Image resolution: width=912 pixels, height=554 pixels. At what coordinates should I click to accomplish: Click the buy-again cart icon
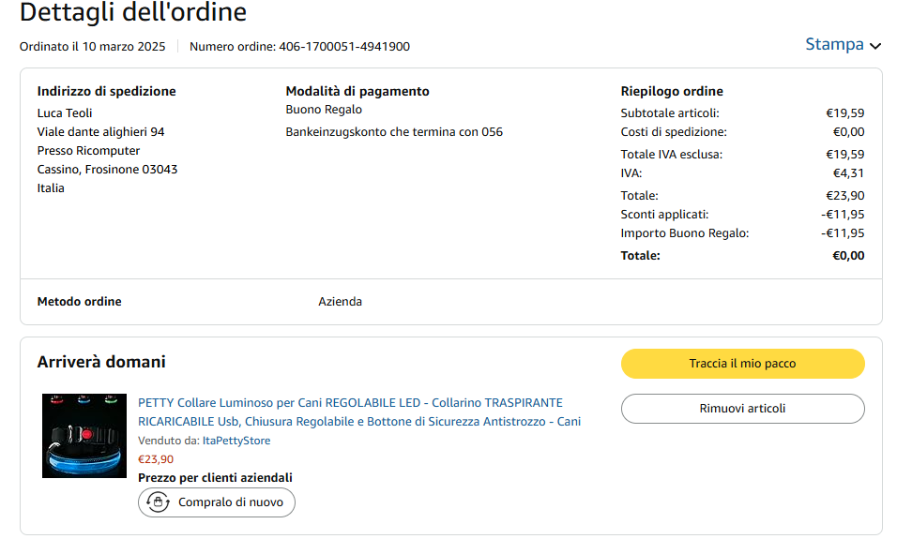pyautogui.click(x=158, y=502)
